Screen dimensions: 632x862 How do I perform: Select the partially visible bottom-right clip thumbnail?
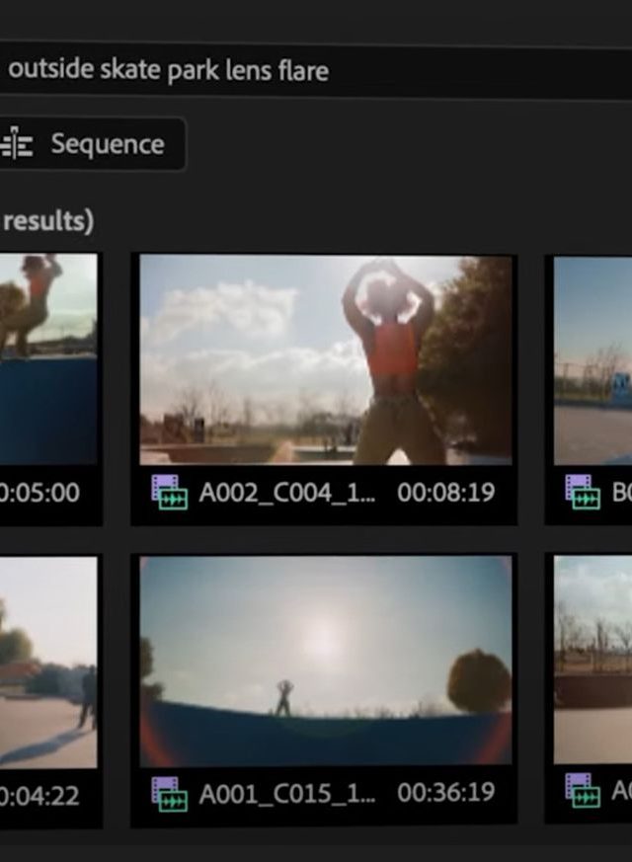(x=592, y=661)
